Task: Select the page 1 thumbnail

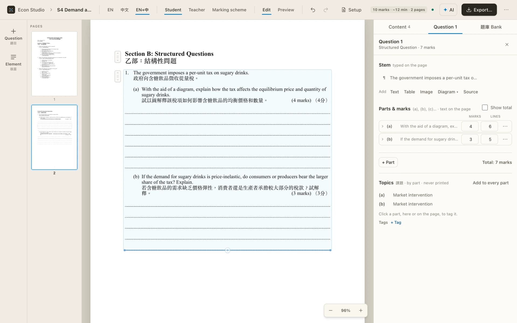Action: pos(54,64)
